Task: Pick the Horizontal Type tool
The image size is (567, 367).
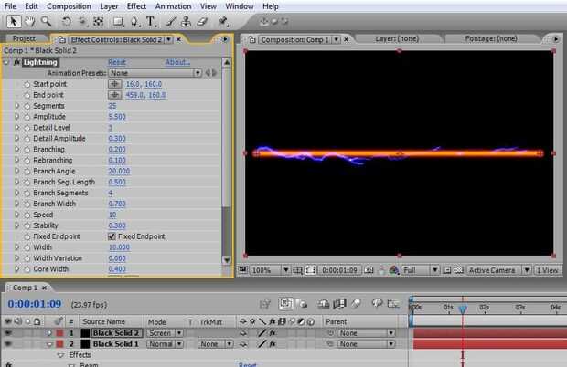Action: [152, 21]
